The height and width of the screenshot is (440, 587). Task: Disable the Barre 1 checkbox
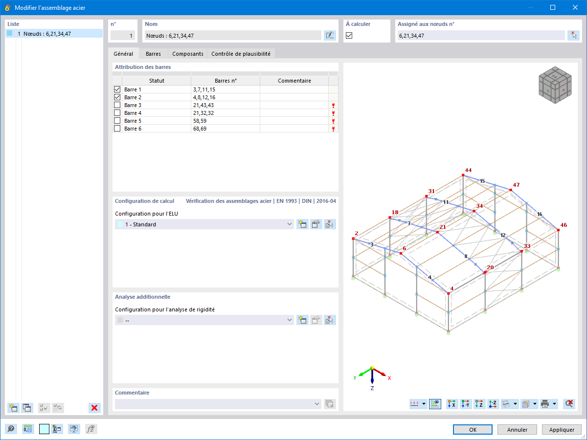tap(117, 89)
